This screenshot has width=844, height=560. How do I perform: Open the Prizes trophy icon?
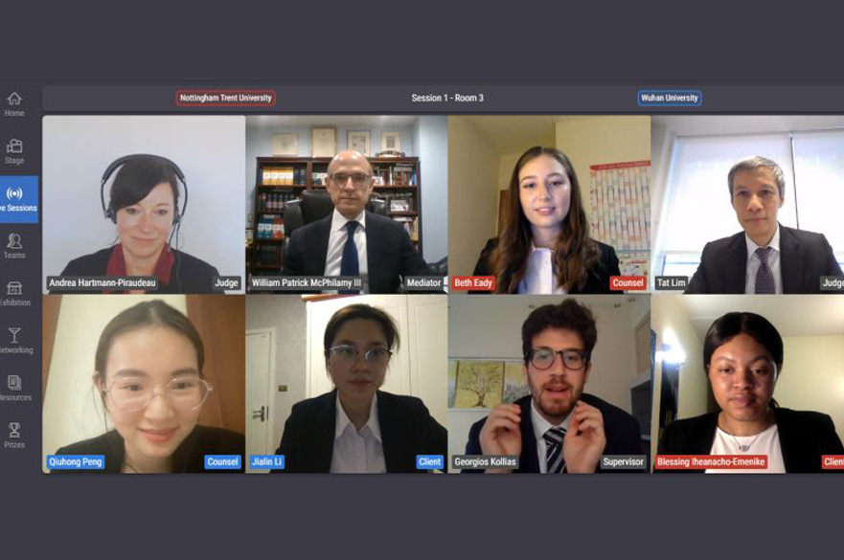[x=14, y=430]
